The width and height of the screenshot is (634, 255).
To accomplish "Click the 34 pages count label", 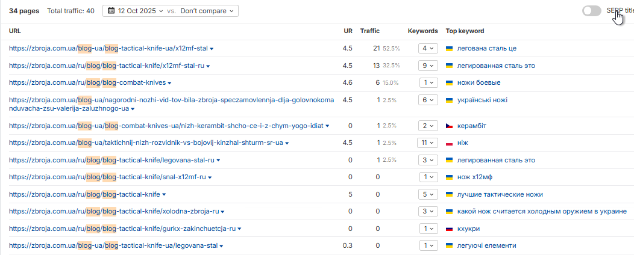I will [24, 11].
